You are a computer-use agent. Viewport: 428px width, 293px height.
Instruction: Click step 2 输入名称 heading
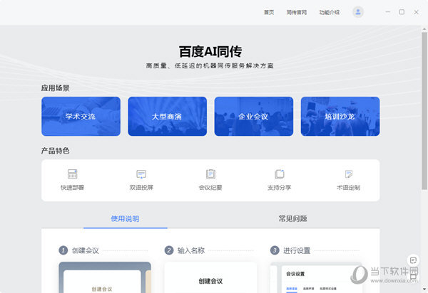191,250
